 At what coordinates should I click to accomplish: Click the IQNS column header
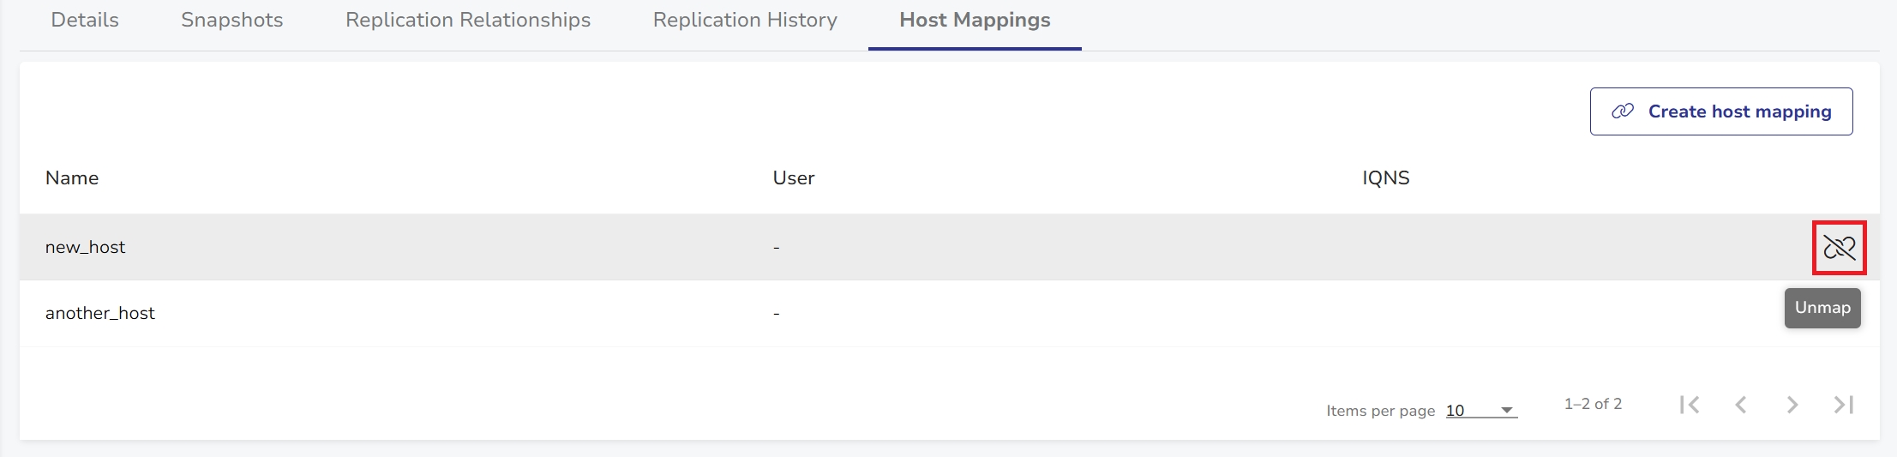(1385, 178)
